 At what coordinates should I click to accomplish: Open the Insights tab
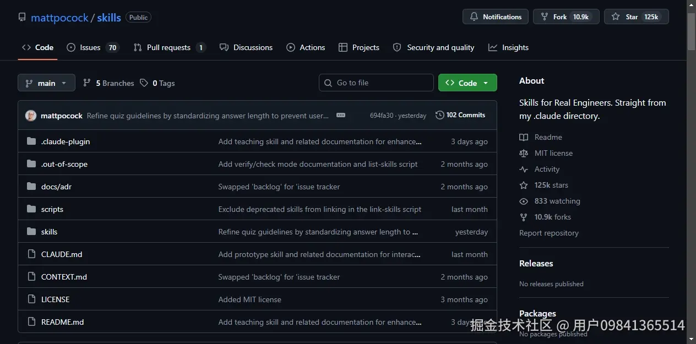(x=508, y=47)
